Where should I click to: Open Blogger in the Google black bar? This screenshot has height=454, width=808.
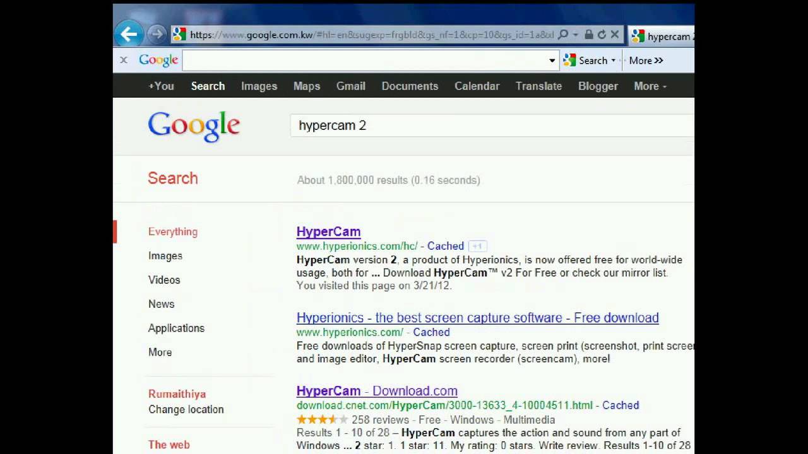coord(598,86)
